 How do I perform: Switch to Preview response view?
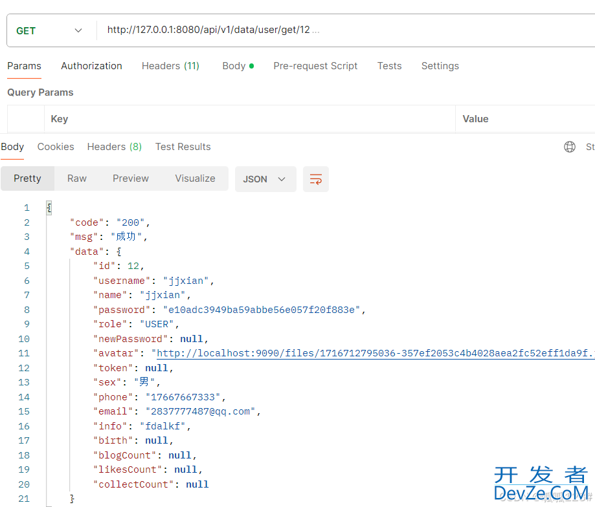131,178
